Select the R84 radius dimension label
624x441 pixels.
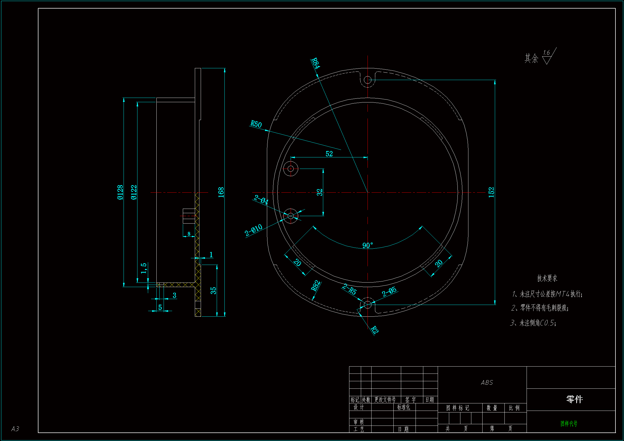[315, 63]
